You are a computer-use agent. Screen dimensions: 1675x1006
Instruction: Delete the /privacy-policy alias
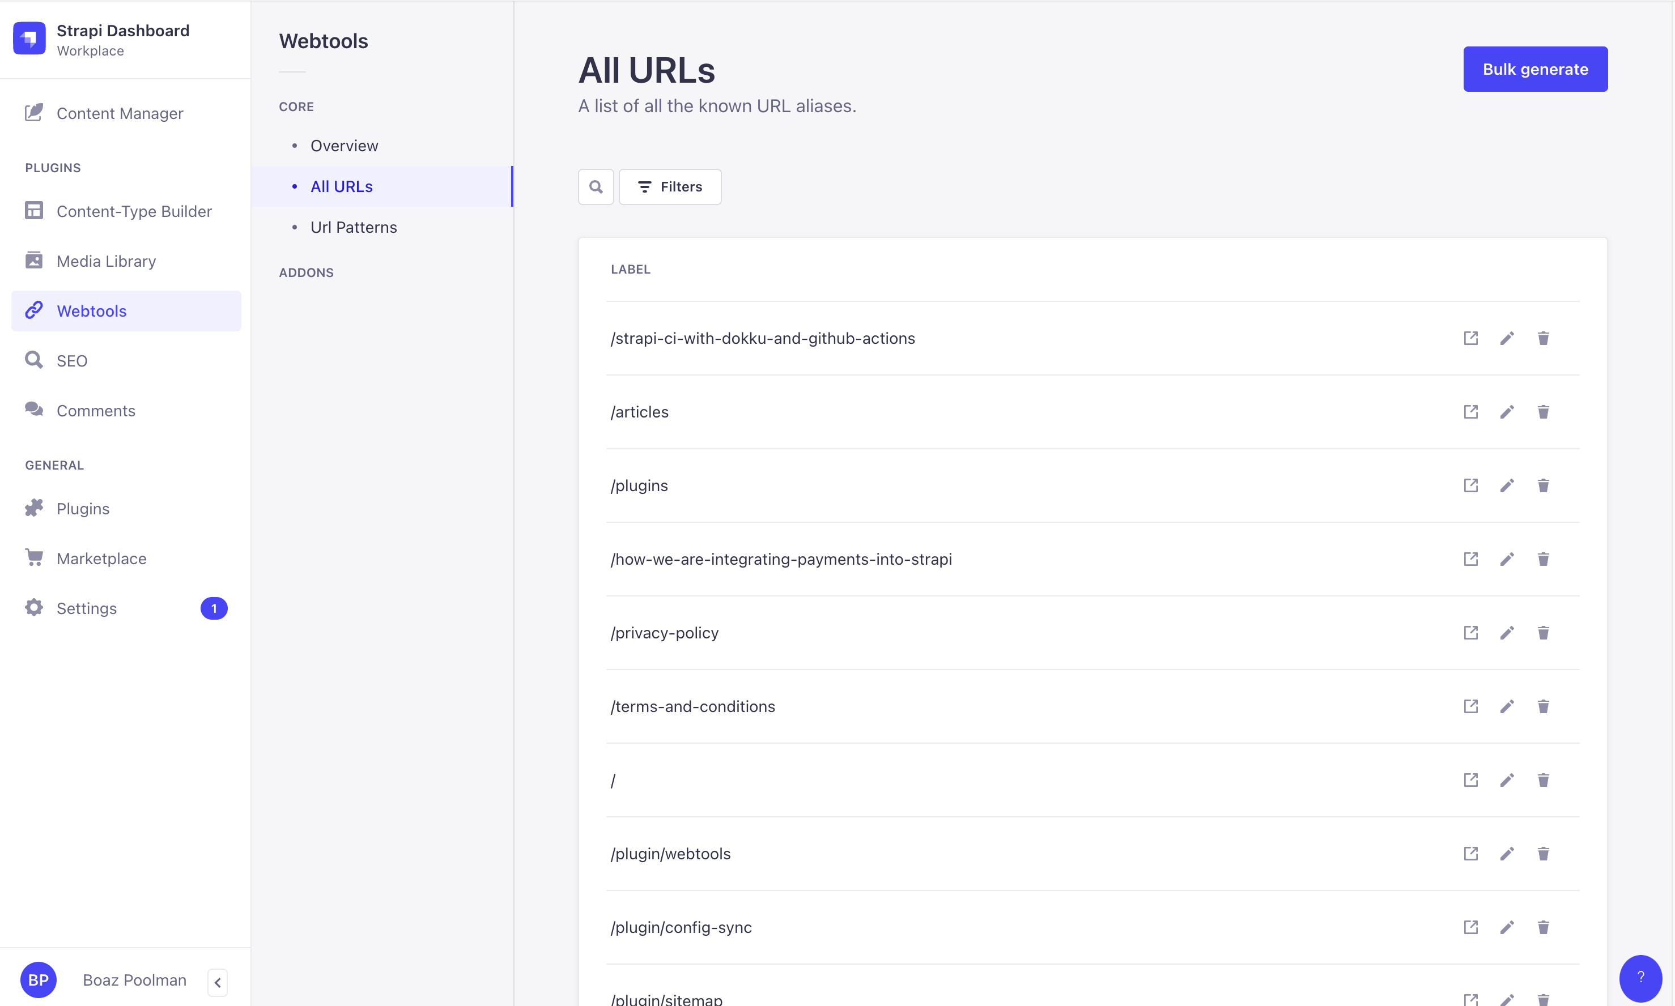[x=1544, y=633]
